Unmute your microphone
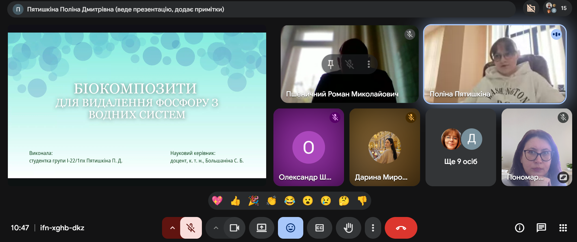This screenshot has width=577, height=242. 191,228
